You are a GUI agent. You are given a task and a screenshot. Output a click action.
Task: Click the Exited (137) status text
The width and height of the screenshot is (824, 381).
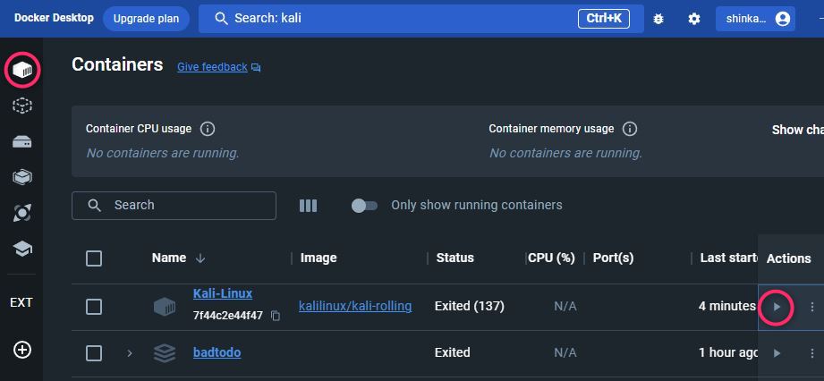click(470, 306)
